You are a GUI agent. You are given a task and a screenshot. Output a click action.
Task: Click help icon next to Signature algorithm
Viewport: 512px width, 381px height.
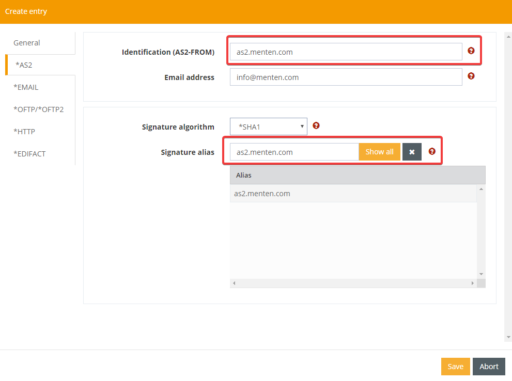click(316, 125)
